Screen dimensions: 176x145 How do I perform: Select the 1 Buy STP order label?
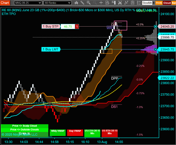(51, 27)
